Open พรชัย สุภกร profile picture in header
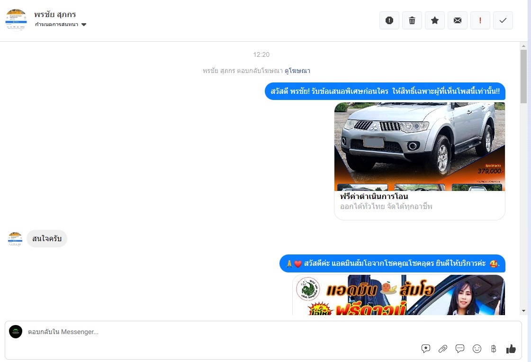Image resolution: width=531 pixels, height=362 pixels. (16, 19)
